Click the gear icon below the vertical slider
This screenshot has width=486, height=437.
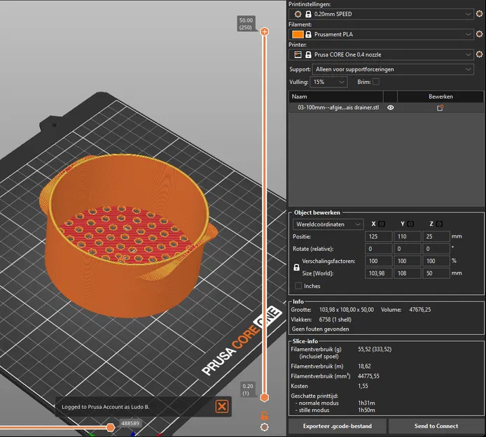pos(264,427)
